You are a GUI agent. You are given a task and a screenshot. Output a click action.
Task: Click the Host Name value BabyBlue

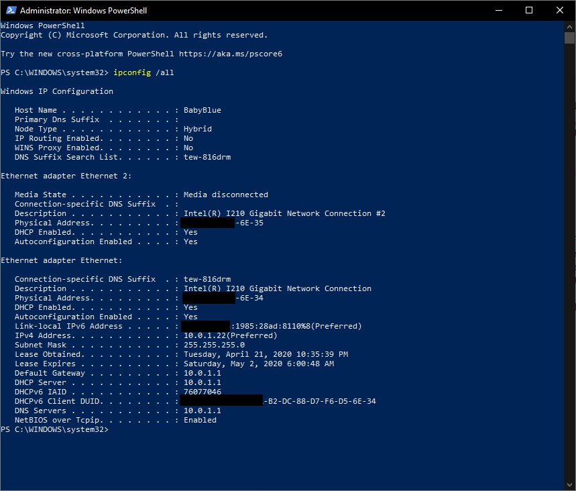click(202, 110)
